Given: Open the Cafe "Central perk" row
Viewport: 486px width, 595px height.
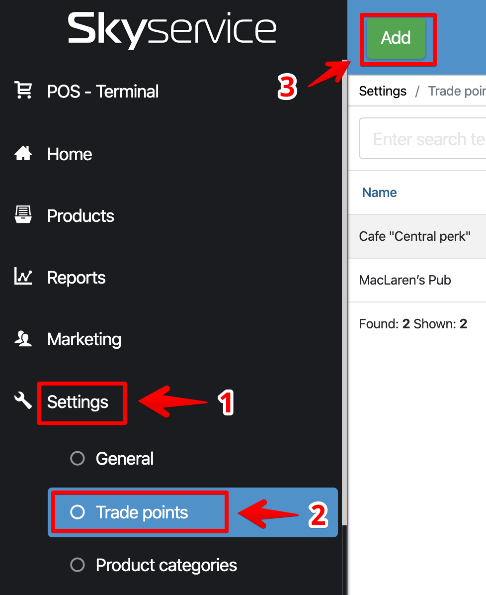Looking at the screenshot, I should pos(415,236).
